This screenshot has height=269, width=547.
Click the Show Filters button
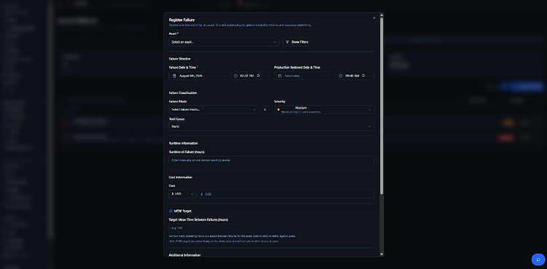(297, 42)
